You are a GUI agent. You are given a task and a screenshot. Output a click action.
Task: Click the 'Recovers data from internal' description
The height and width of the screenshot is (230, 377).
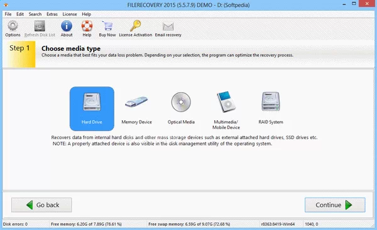(x=184, y=137)
